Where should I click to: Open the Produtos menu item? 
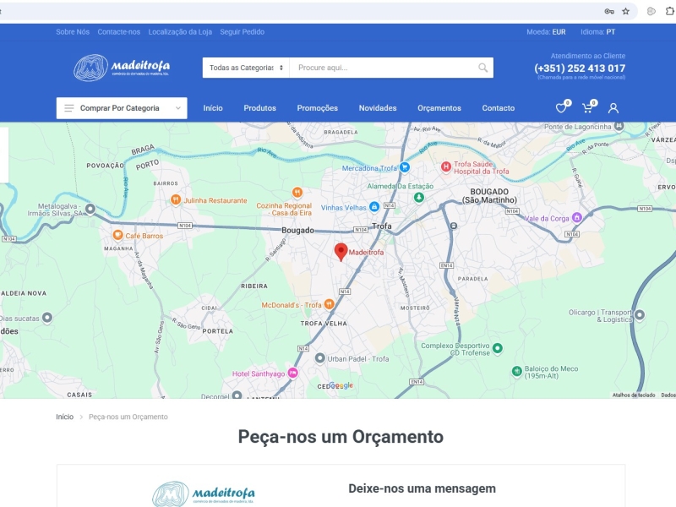tap(259, 108)
